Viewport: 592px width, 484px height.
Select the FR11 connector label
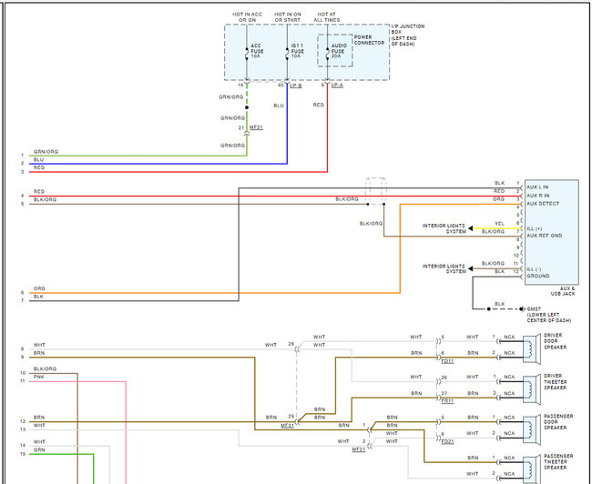(x=446, y=400)
